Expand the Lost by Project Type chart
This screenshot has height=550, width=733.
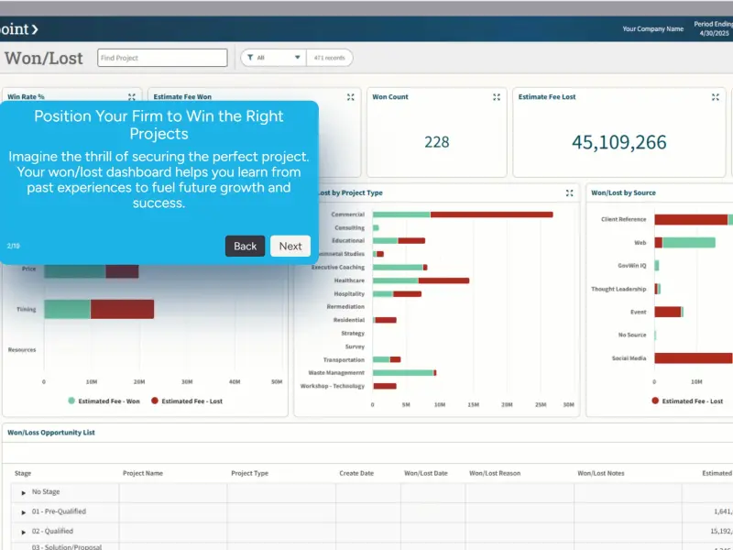[569, 192]
